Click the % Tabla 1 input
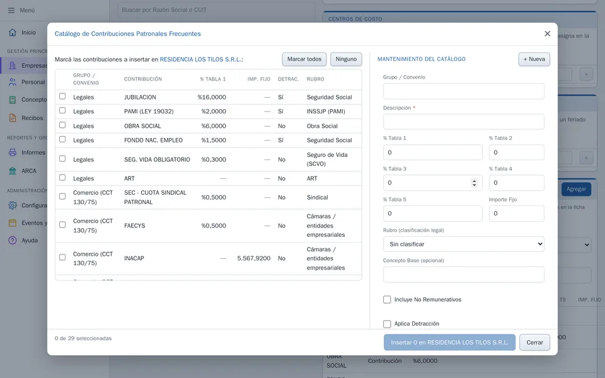Viewport: 605px width, 378px height. (x=432, y=152)
